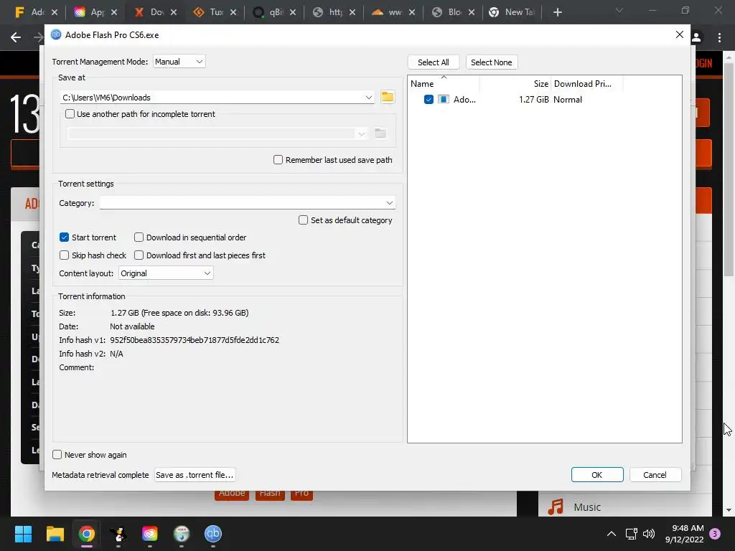The image size is (735, 551).
Task: Check Set as default category
Action: click(304, 220)
